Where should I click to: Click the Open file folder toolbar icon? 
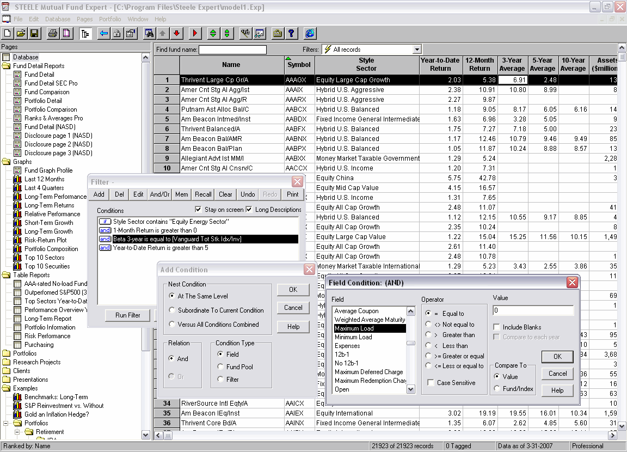point(21,34)
